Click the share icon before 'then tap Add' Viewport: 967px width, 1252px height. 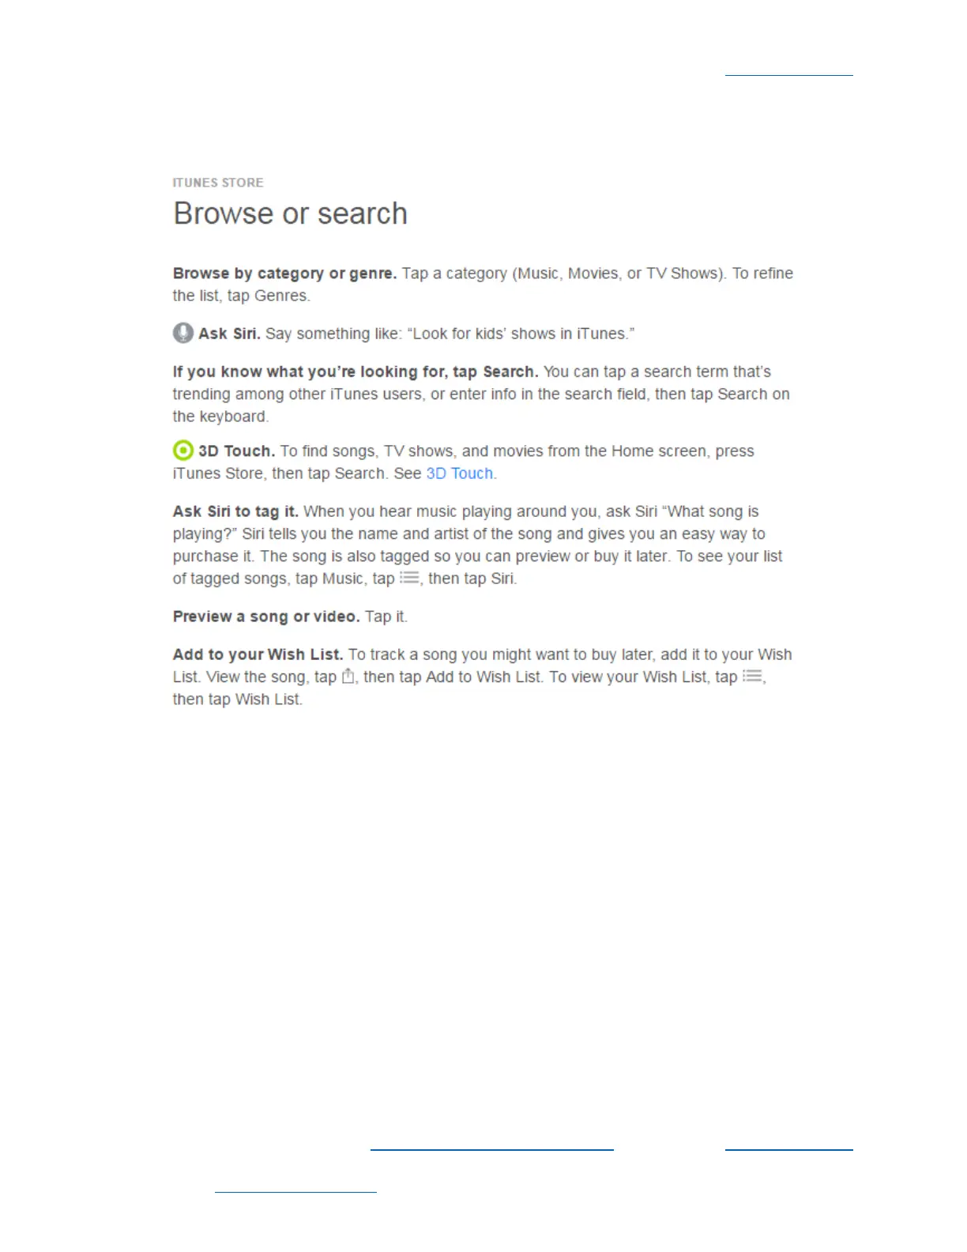(348, 676)
